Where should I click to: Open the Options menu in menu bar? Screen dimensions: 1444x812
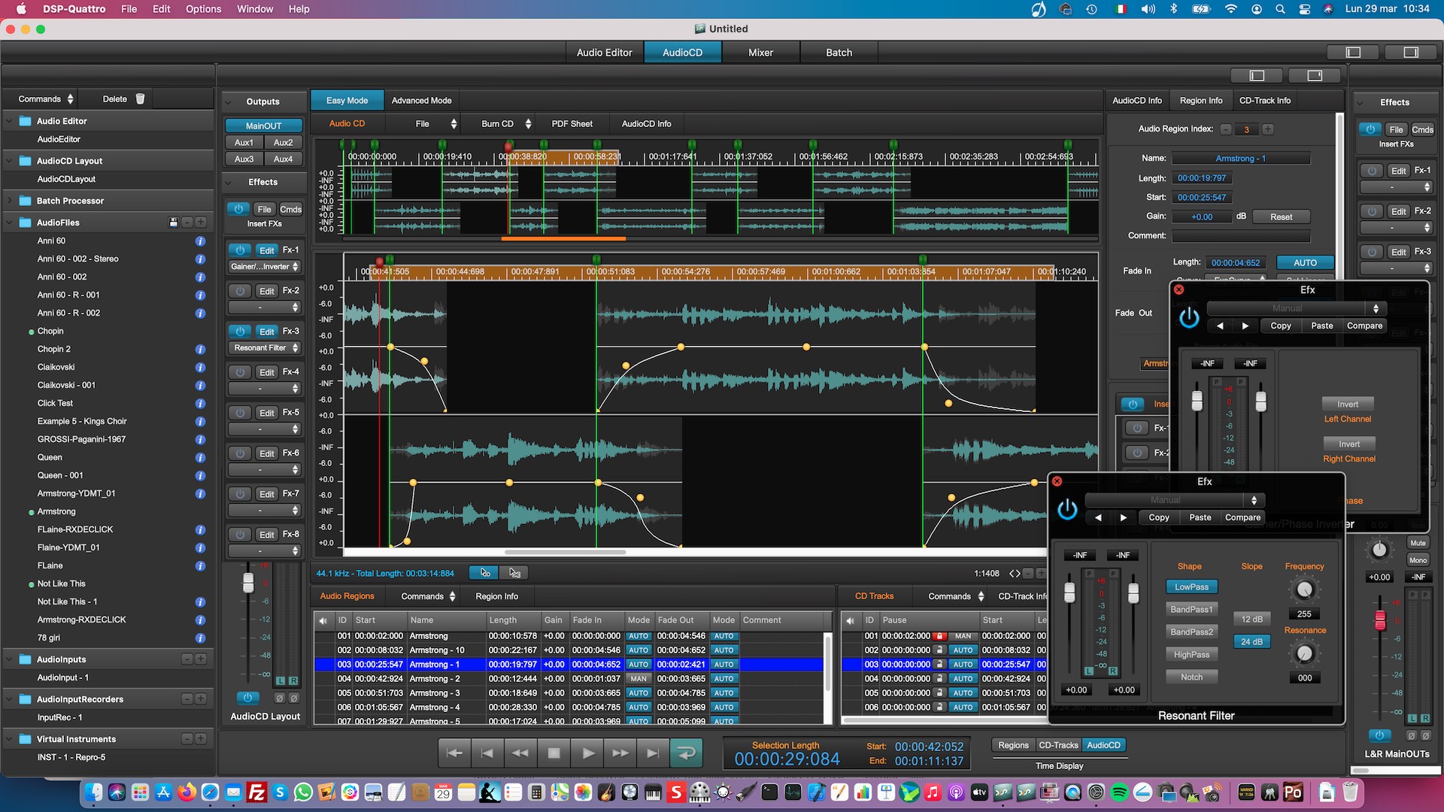tap(203, 9)
